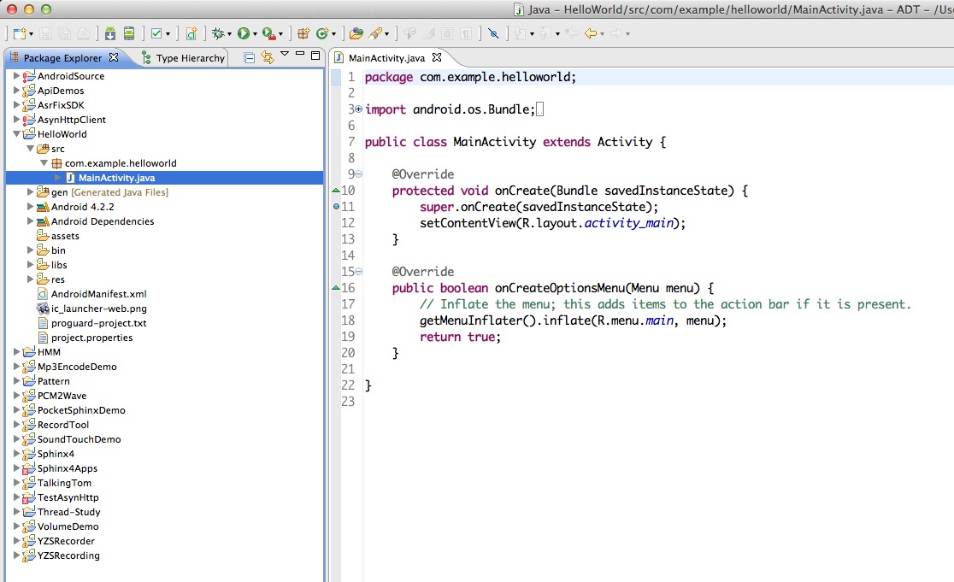The height and width of the screenshot is (582, 954).
Task: Go back with the yellow arrow
Action: pos(590,33)
